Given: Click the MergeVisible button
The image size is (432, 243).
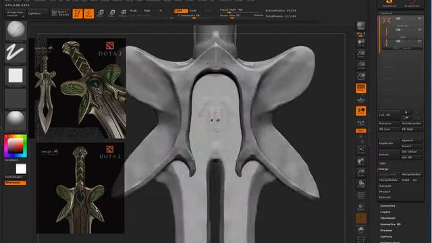Looking at the screenshot, I should (389, 180).
